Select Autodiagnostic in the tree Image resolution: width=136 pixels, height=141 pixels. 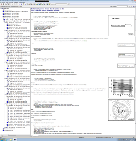pos(13,24)
